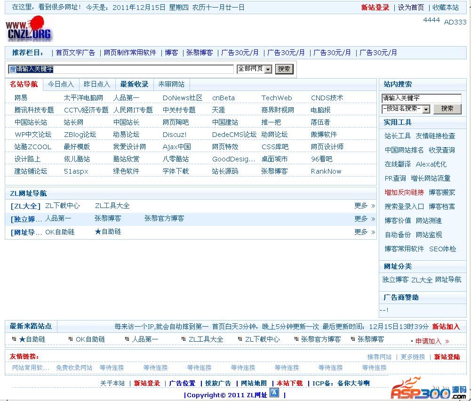
Task: Click 设为首页 in top bar
Action: click(411, 8)
